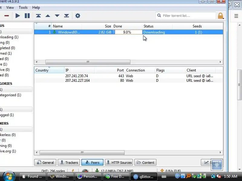Click the peers list scroll right arrow

click(220, 152)
